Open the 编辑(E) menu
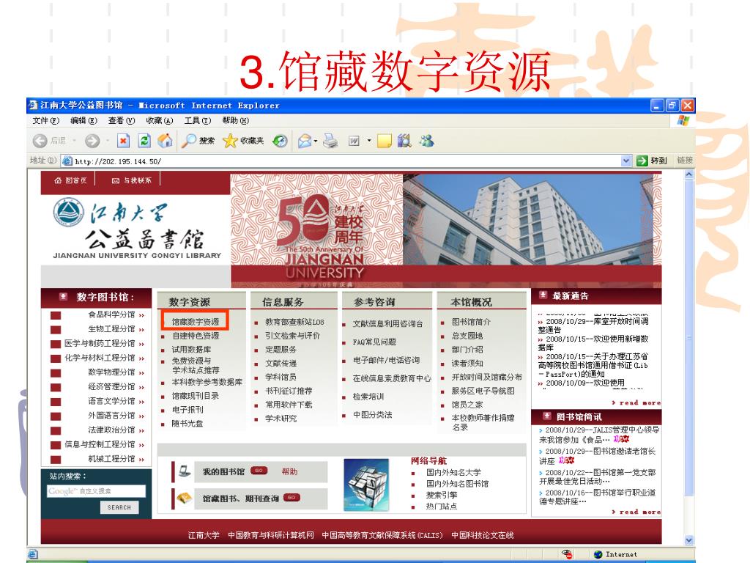Screen dimensions: 750x563 tap(83, 121)
